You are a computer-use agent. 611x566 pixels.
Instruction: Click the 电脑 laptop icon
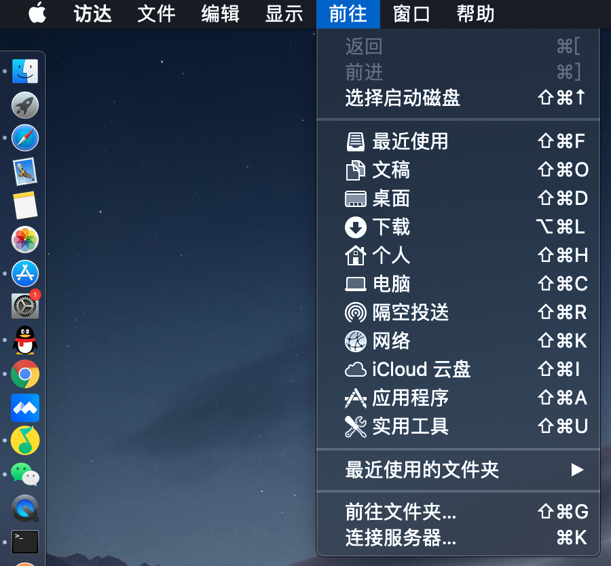point(355,284)
